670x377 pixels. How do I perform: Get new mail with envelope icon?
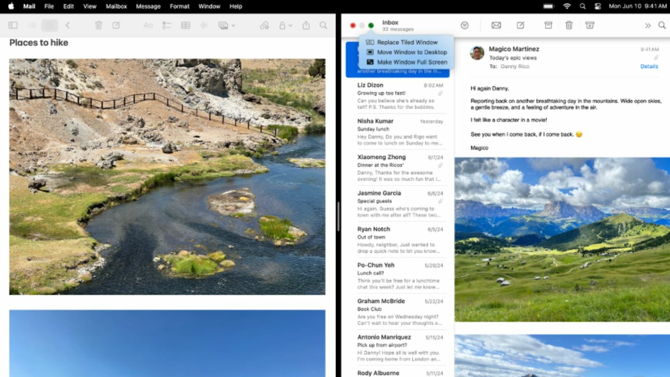coord(496,25)
